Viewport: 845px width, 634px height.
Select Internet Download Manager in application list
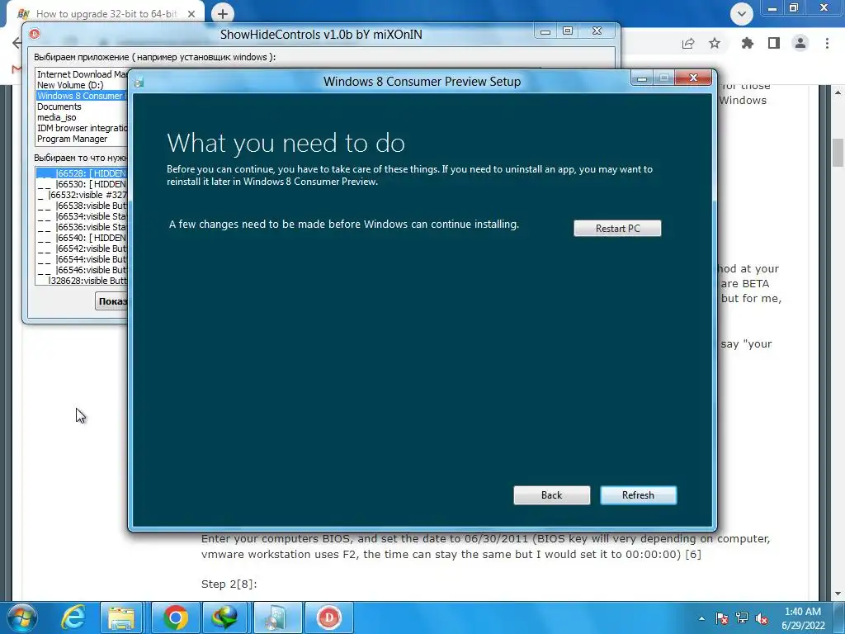[82, 74]
